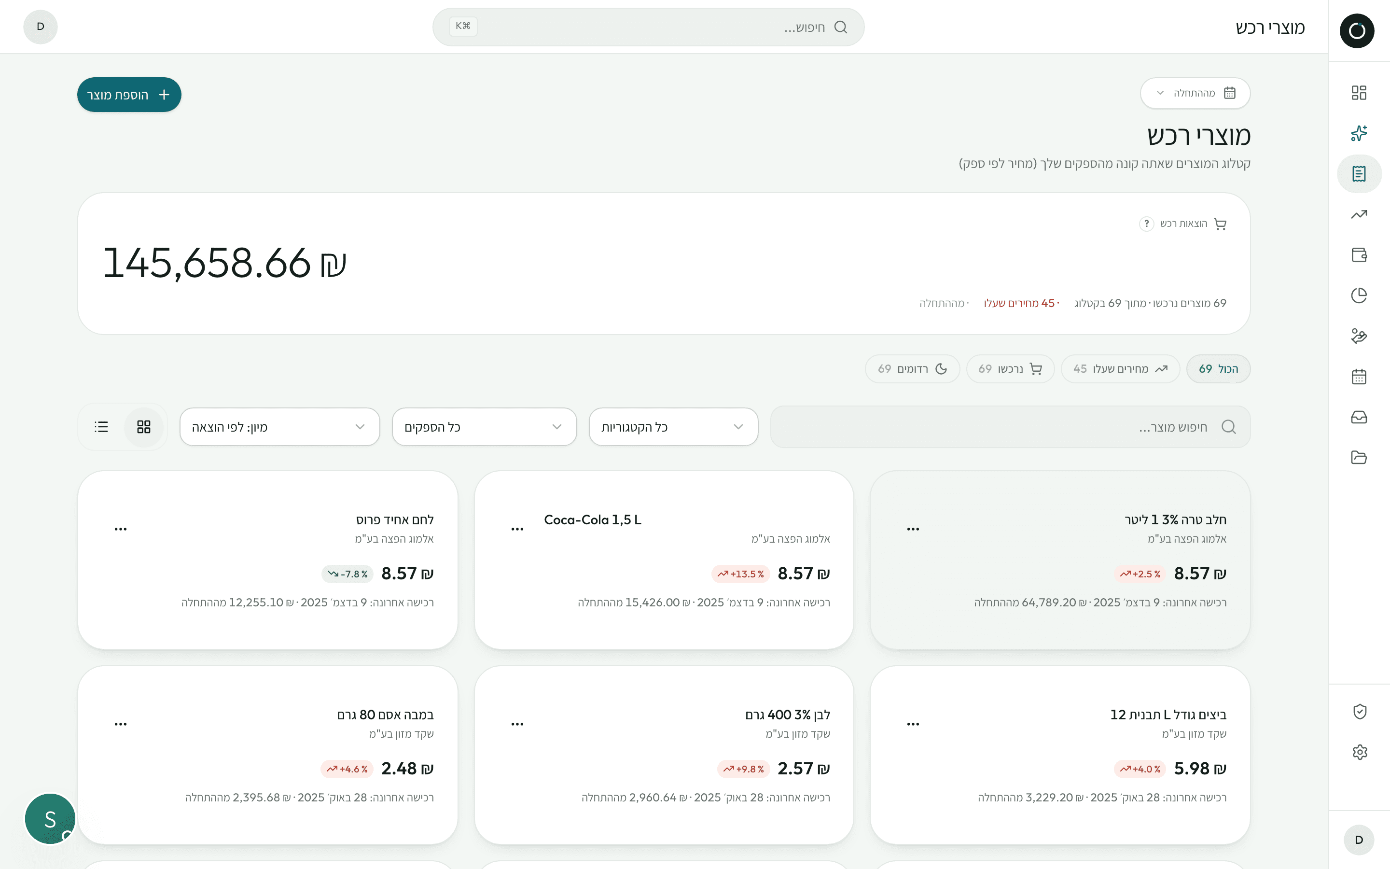Open the AI sparkles sidebar icon
The height and width of the screenshot is (869, 1390).
coord(1359,133)
